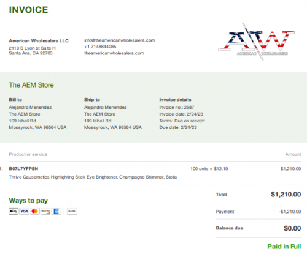Click the Paid in Full status text
Screen dimensions: 307x257
click(x=284, y=247)
